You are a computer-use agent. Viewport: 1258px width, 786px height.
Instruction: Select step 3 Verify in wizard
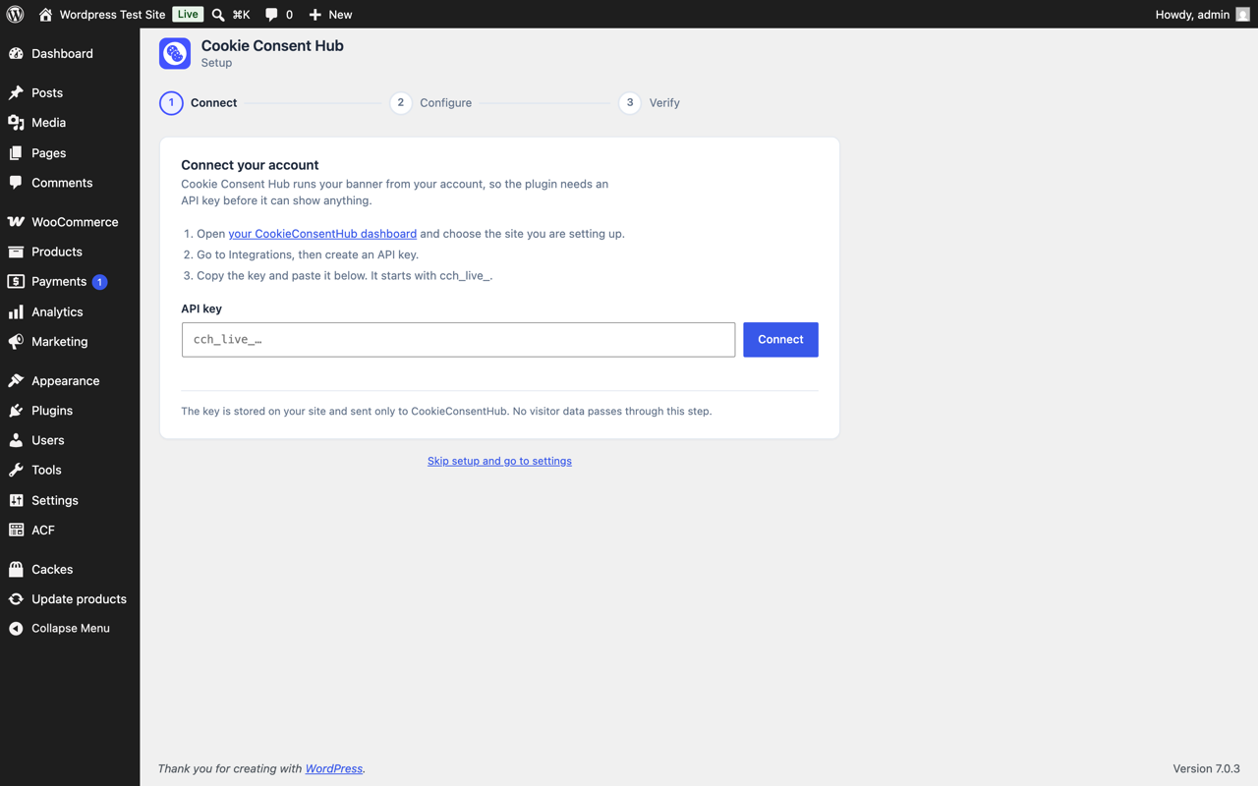coord(650,102)
